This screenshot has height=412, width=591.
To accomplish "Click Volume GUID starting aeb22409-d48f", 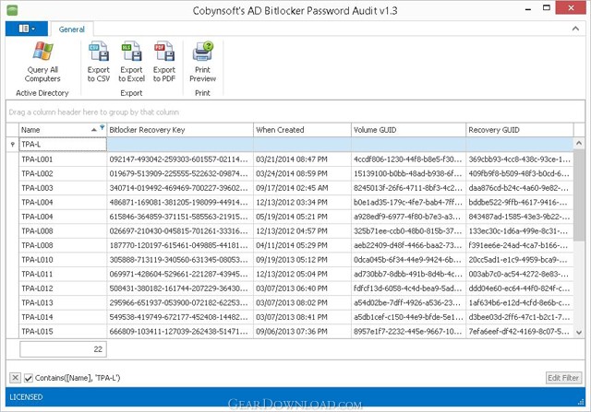I will coord(408,245).
